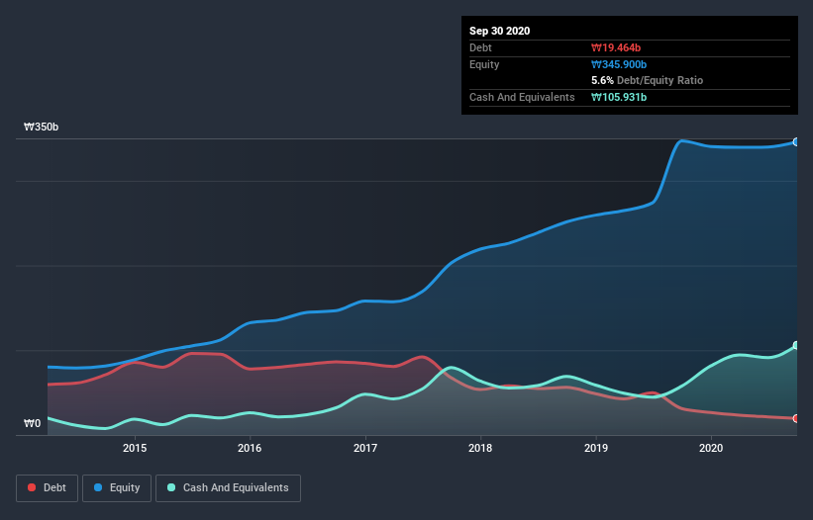Viewport: 813px width, 520px height.
Task: Click the Cash And Equivalents tooltip label
Action: [522, 97]
